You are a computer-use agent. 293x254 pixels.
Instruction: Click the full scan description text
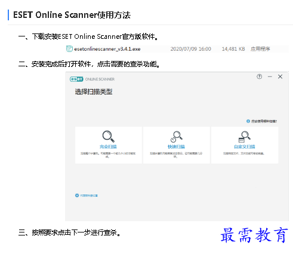108,155
